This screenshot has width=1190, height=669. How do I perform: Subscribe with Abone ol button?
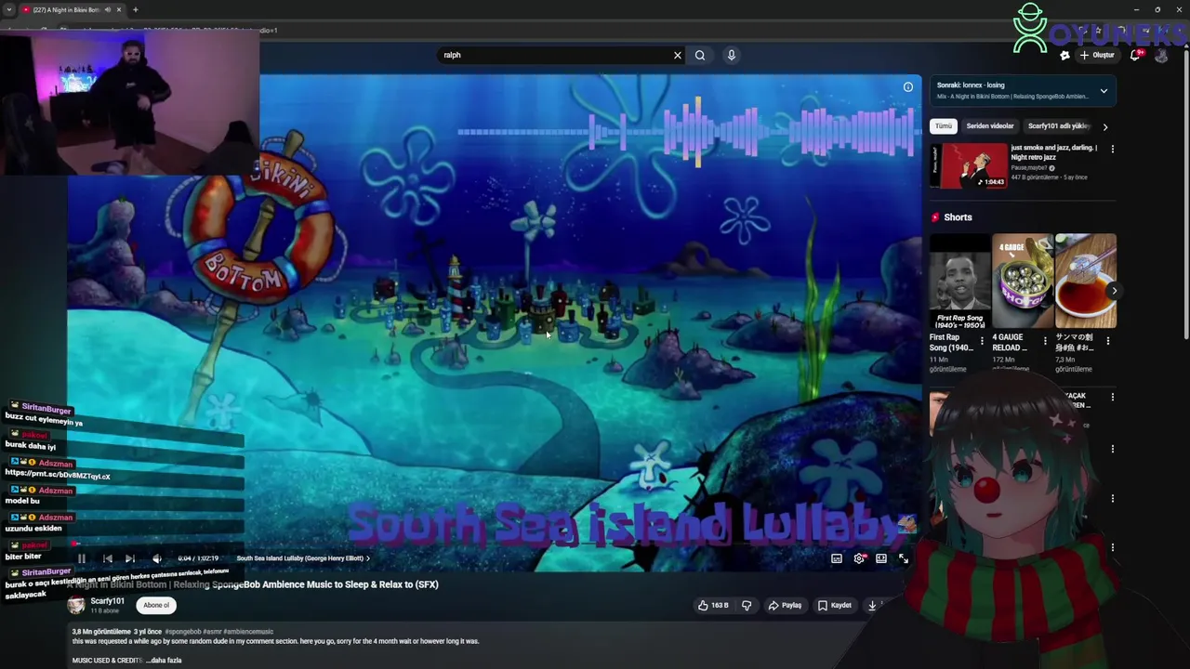coord(156,605)
